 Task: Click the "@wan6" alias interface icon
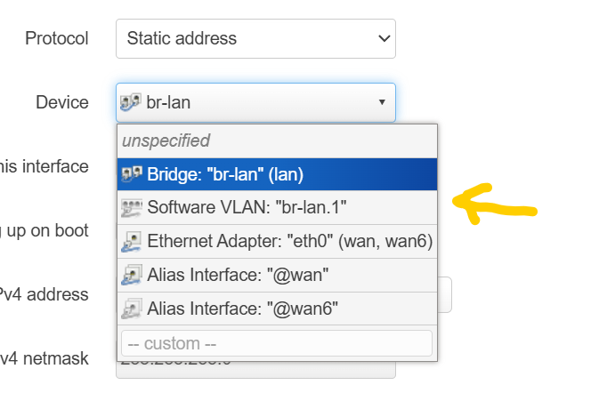(x=132, y=309)
